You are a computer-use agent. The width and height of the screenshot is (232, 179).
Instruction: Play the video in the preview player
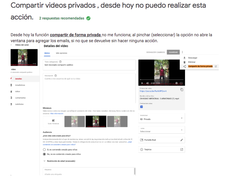[142, 83]
